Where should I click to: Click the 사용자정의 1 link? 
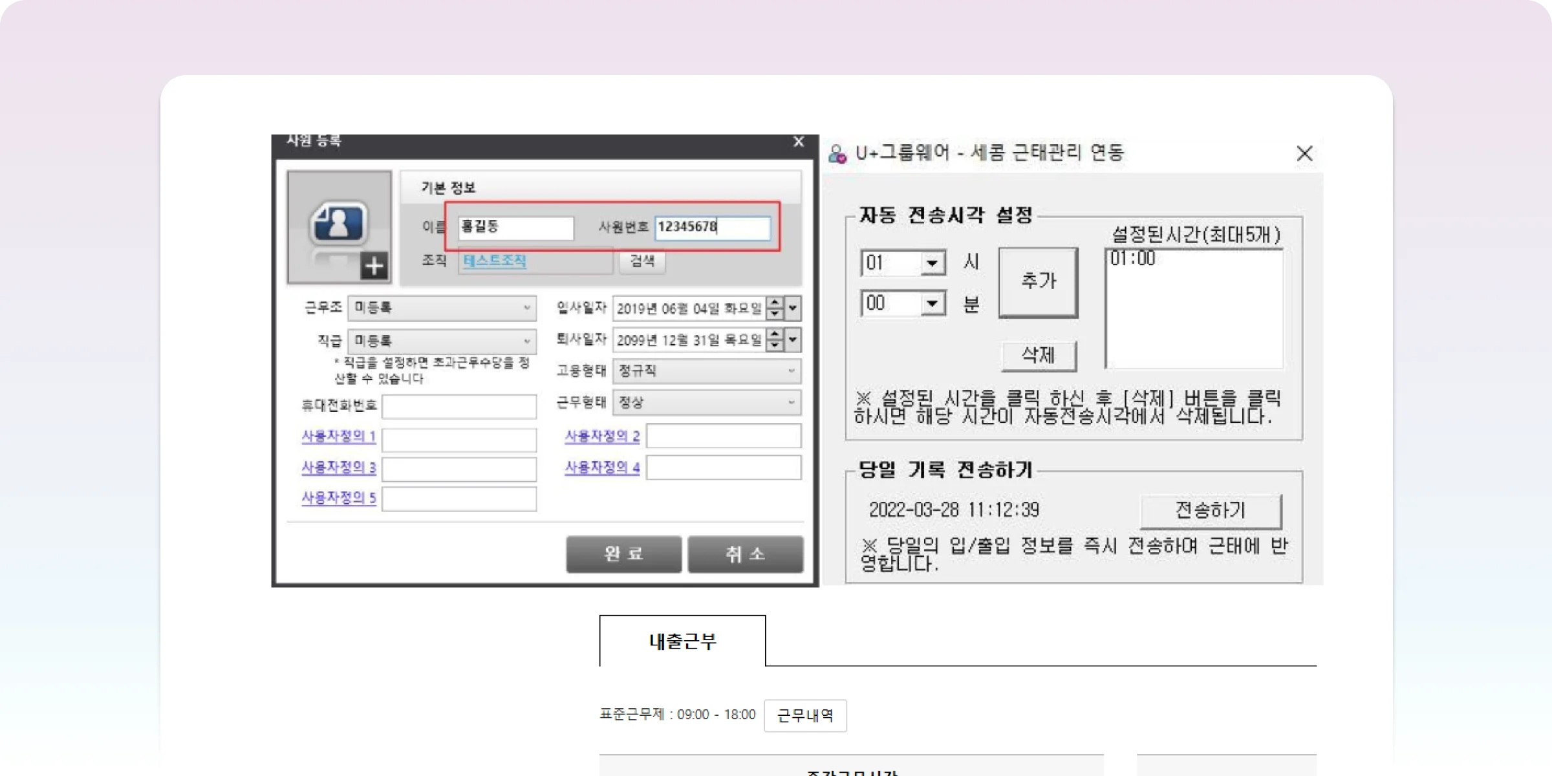[x=338, y=436]
